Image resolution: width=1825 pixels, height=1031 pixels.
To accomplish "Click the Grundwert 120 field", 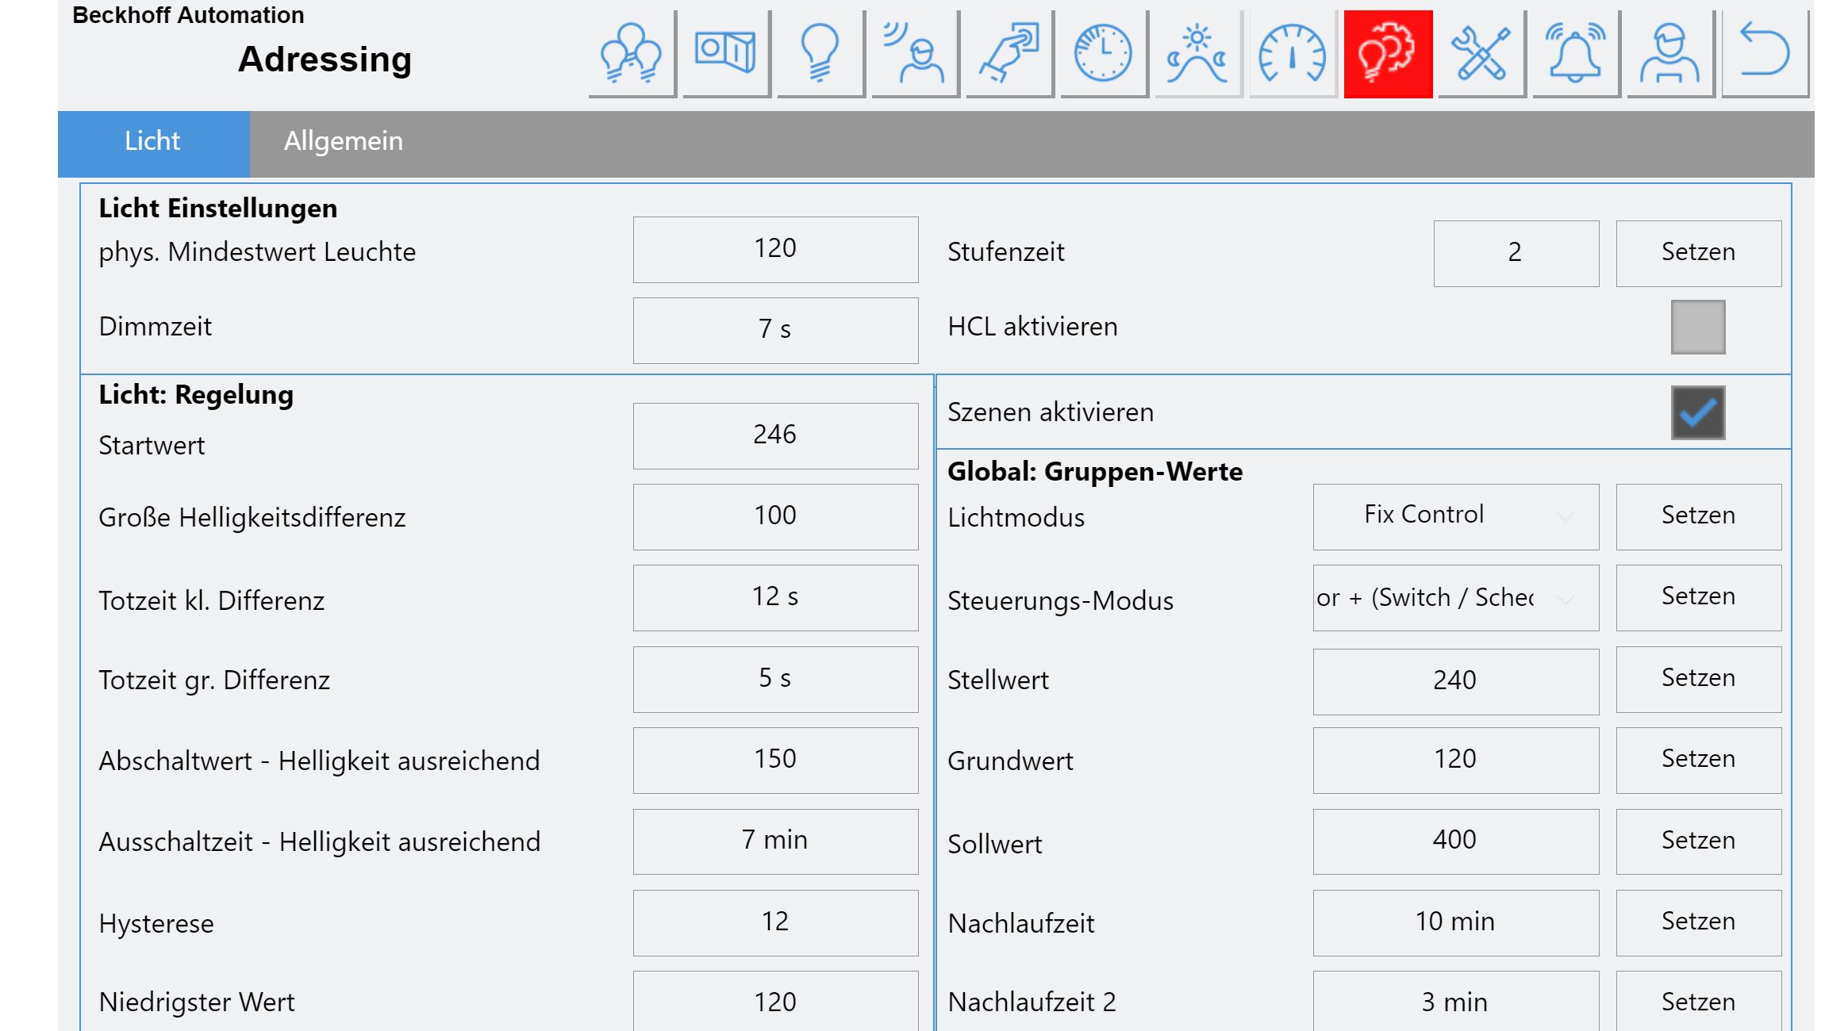I will (x=1456, y=761).
